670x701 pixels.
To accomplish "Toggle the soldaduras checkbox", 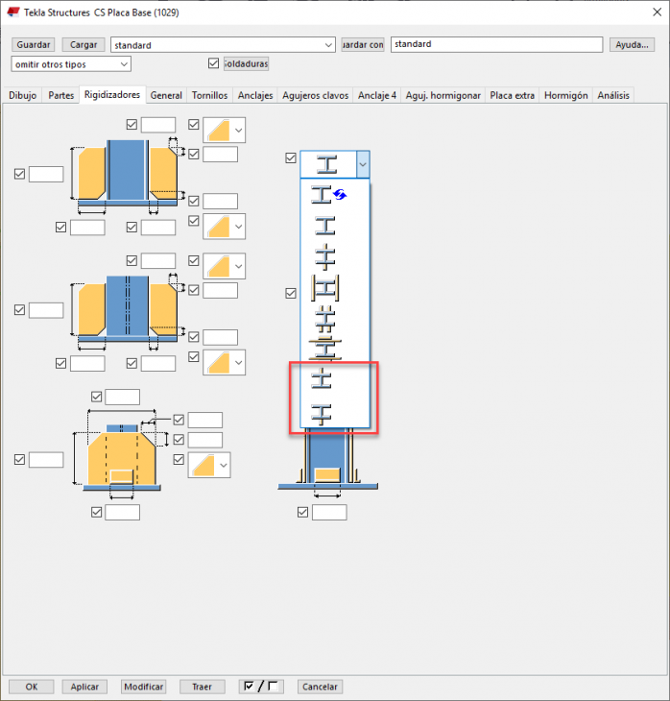I will (x=213, y=63).
